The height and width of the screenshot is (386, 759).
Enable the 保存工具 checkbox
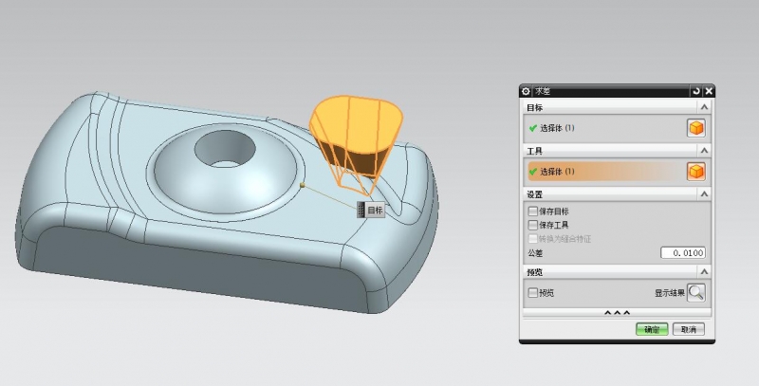(532, 226)
